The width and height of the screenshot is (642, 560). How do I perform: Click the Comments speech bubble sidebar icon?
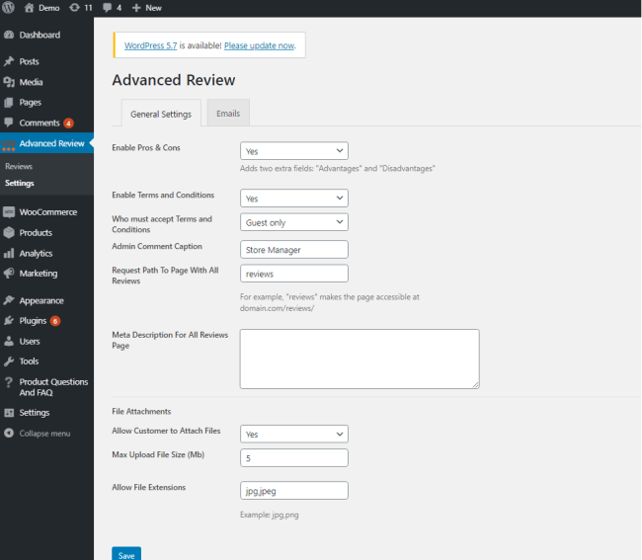click(9, 122)
